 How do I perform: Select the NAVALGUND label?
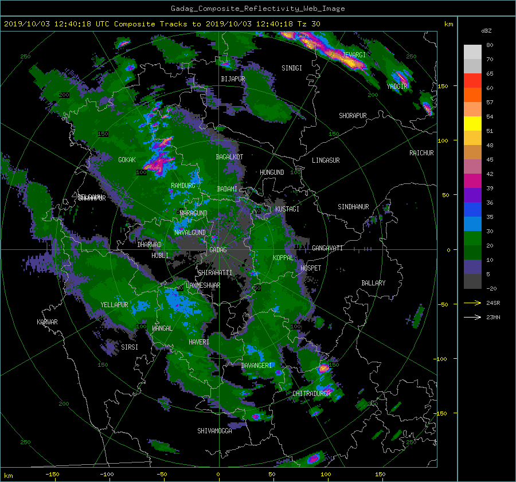pos(190,233)
